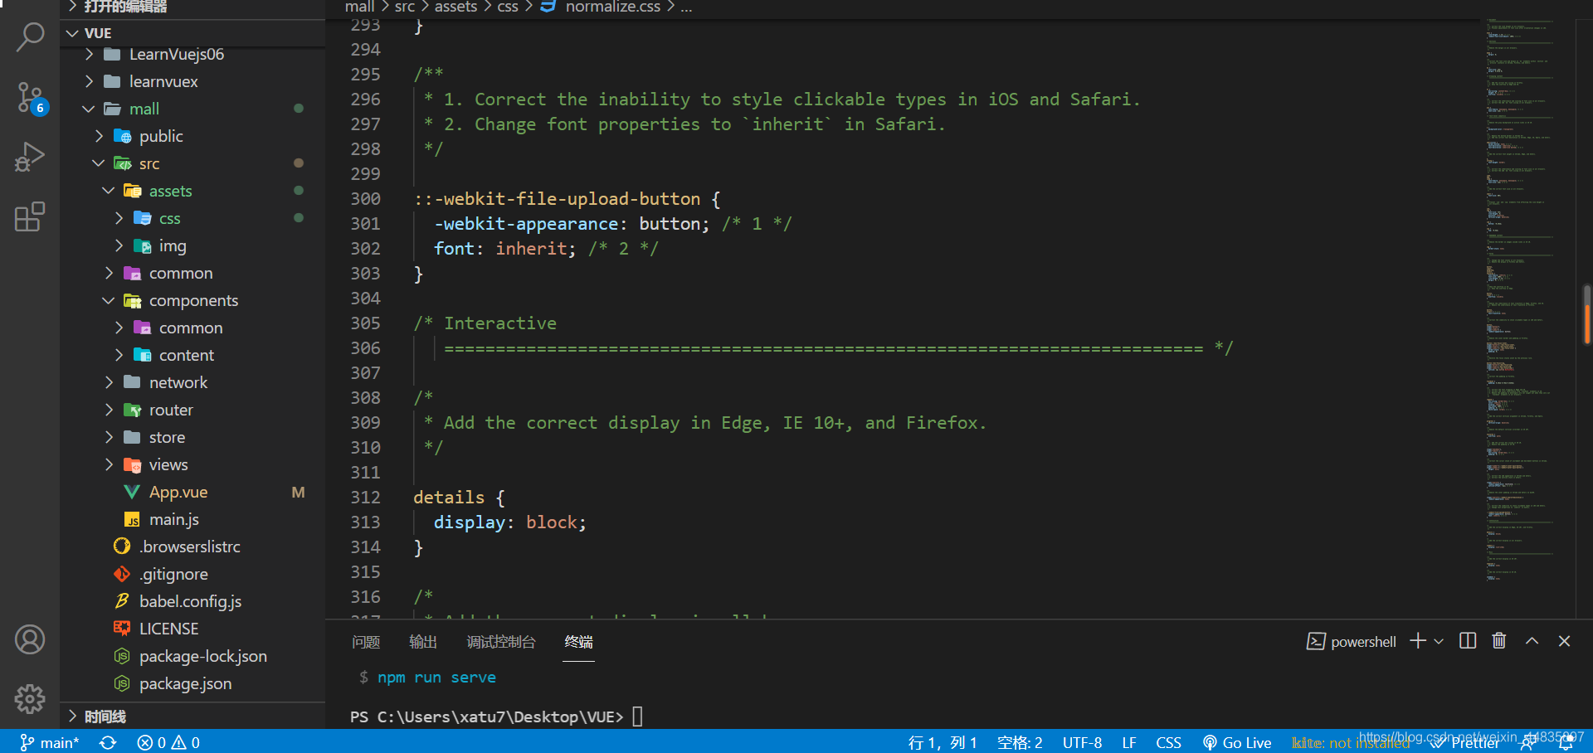Close the terminal panel
The width and height of the screenshot is (1593, 753).
(1564, 641)
